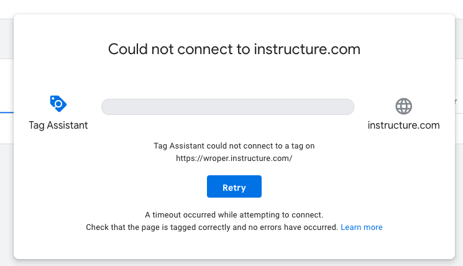
Task: Click the dimmed backdrop below the dialog
Action: tap(231, 262)
